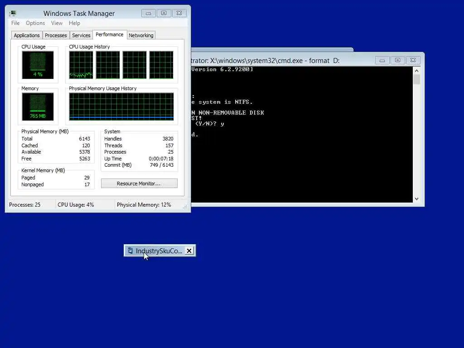This screenshot has width=464, height=348.
Task: Click the cmd.exe window title text
Action: (x=265, y=61)
